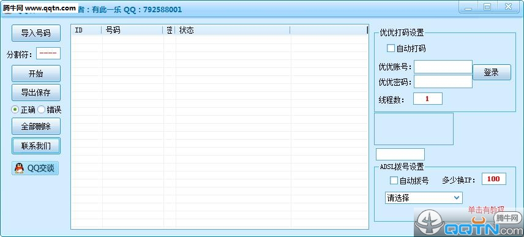Open the 单击有教程 tutorial link

(486, 210)
